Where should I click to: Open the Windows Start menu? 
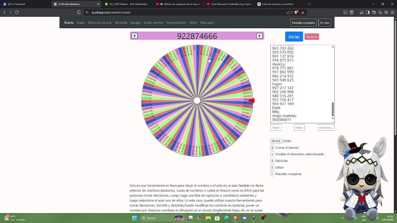click(x=135, y=218)
